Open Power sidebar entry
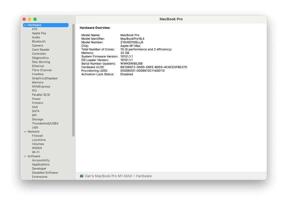The width and height of the screenshot is (287, 205). point(36,99)
